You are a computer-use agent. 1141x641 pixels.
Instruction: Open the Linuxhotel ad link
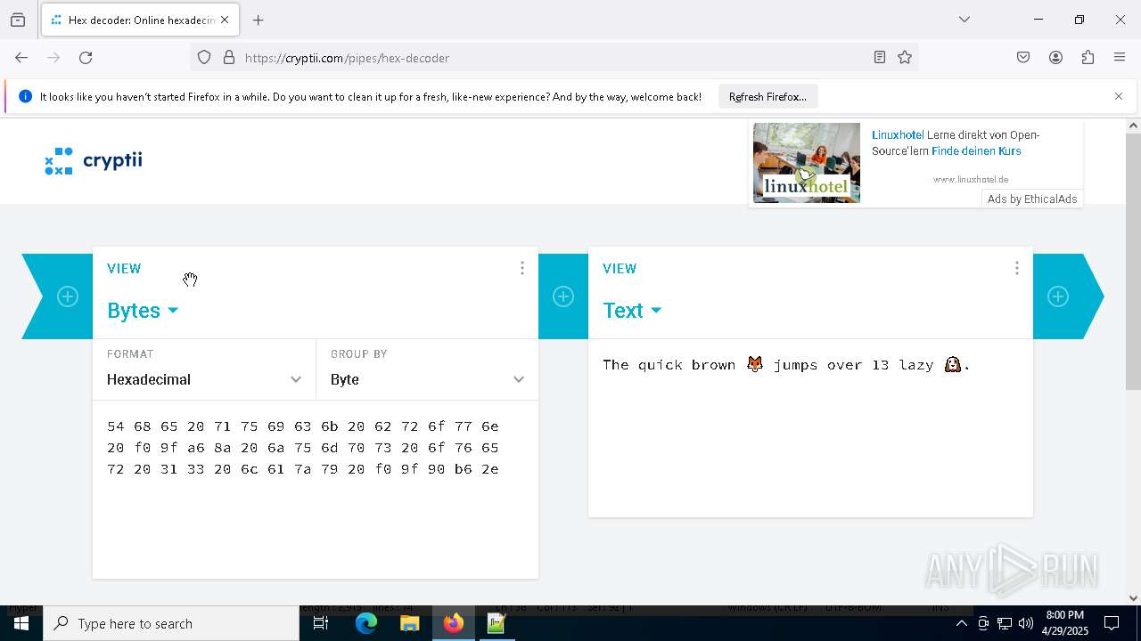coord(898,135)
